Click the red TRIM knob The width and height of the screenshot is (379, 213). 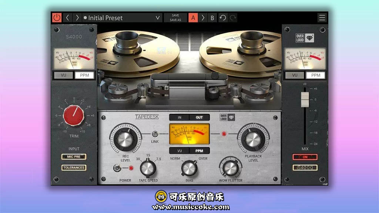pyautogui.click(x=74, y=116)
